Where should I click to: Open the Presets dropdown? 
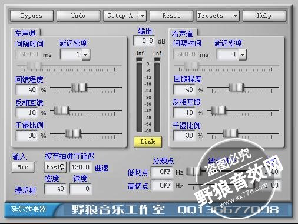coord(218,15)
